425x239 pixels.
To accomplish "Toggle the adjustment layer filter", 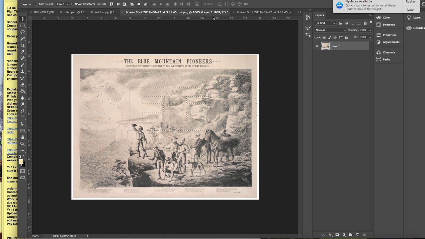I will 347,23.
